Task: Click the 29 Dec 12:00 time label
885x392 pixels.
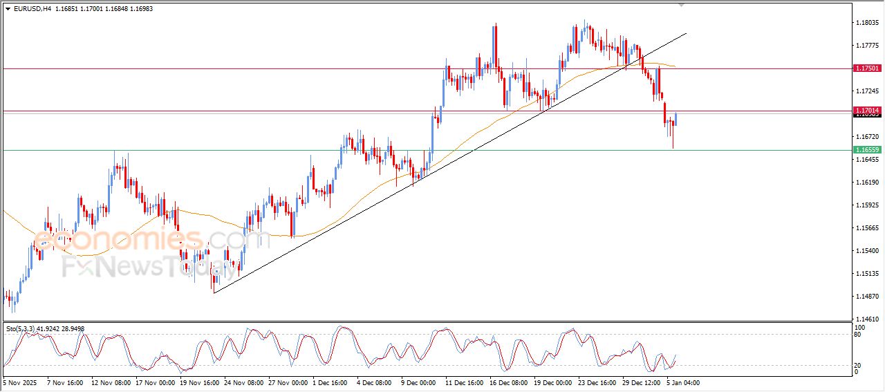Action: point(642,382)
